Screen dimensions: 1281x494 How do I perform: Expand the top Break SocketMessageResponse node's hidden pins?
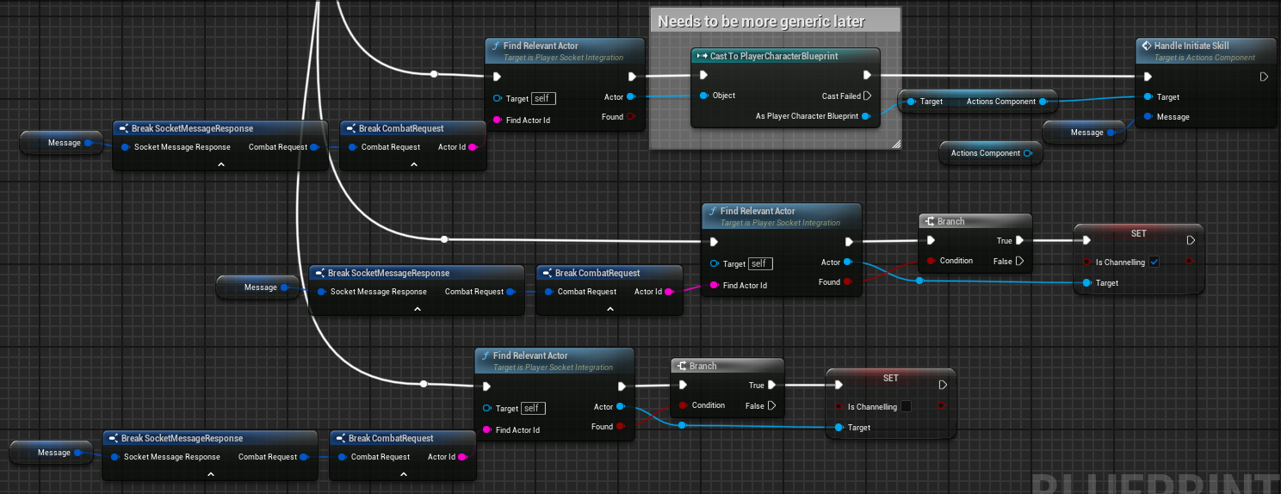[221, 164]
